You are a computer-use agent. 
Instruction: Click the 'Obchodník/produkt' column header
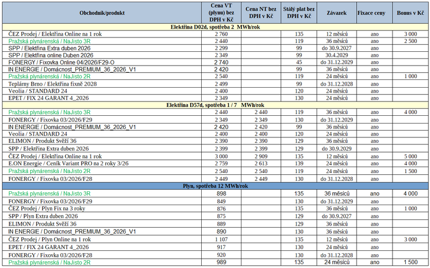coord(102,13)
